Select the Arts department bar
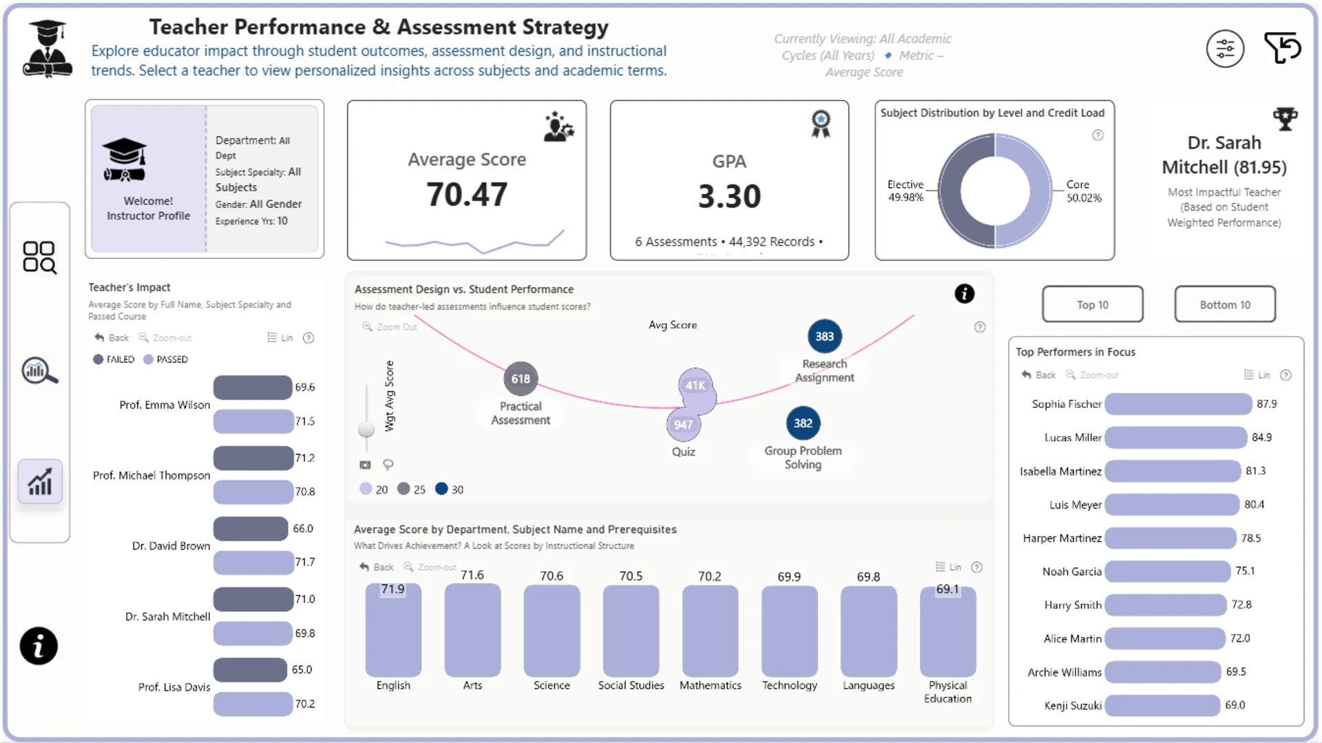1322x743 pixels. click(472, 630)
